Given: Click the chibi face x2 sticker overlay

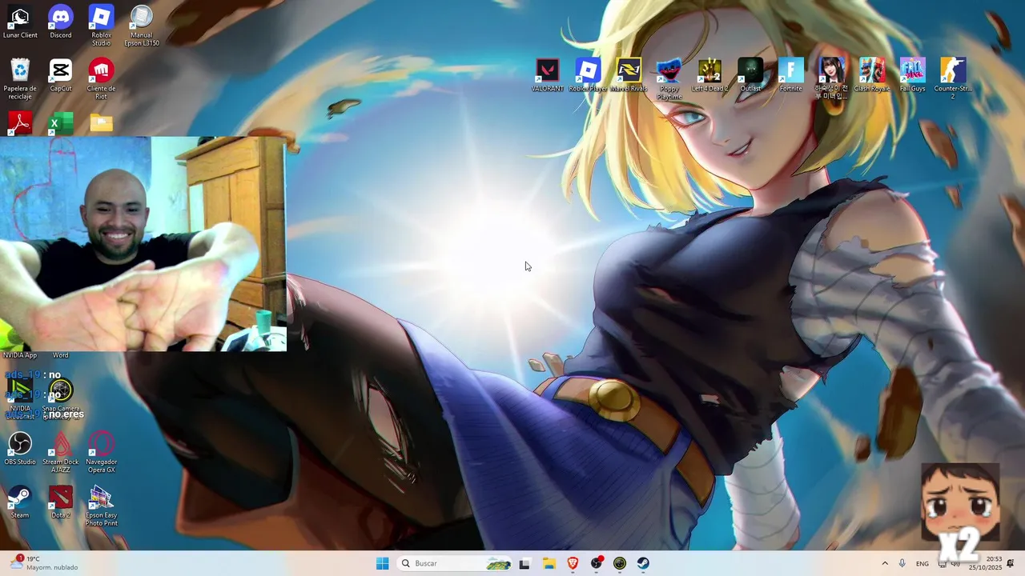Looking at the screenshot, I should click(960, 512).
